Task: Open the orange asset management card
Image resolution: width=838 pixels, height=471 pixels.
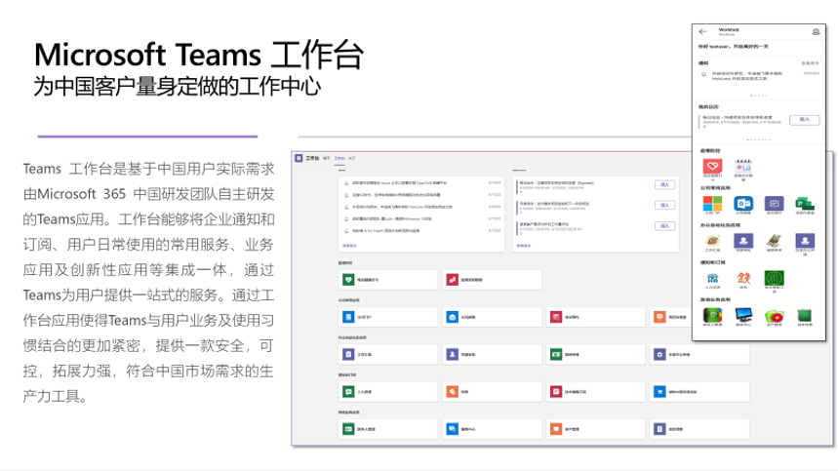Action: [x=595, y=429]
